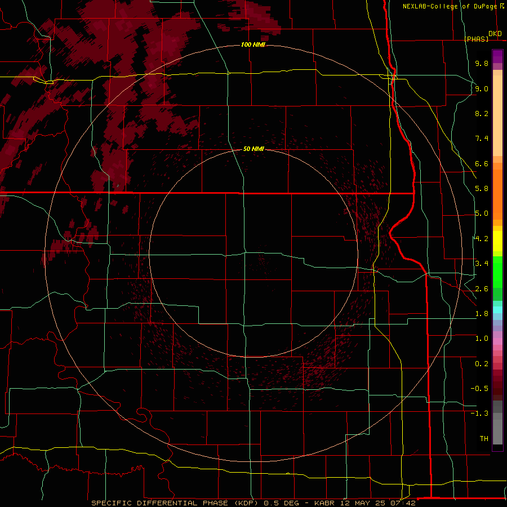Click the 50 NMI range ring label
This screenshot has height=507, width=507.
253,149
